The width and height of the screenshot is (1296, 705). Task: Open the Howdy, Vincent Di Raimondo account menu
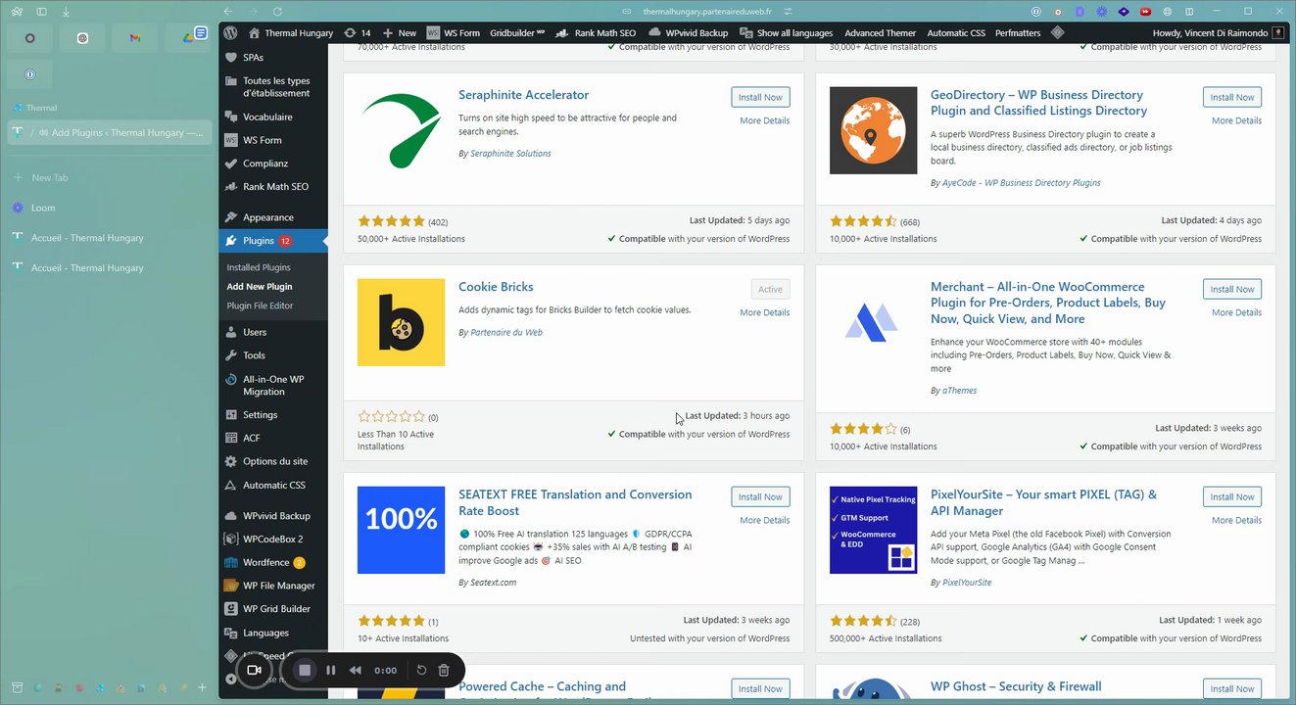coord(1219,32)
